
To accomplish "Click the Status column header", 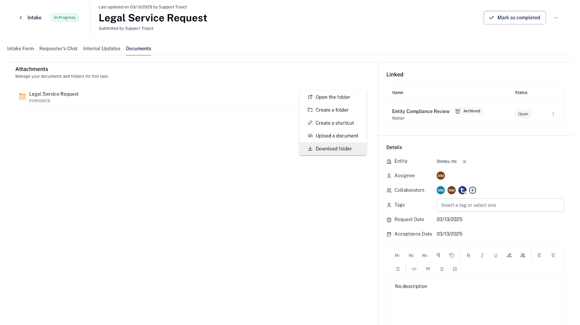I will tap(521, 93).
